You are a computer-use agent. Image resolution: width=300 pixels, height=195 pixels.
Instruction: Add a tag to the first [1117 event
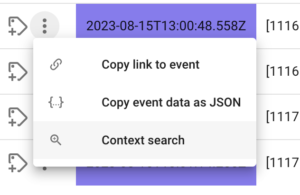(18, 117)
